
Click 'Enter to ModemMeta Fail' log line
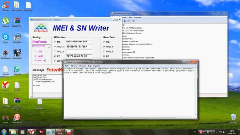coord(45,82)
